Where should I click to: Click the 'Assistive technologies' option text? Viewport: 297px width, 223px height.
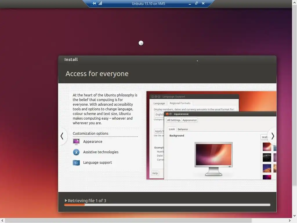(101, 152)
